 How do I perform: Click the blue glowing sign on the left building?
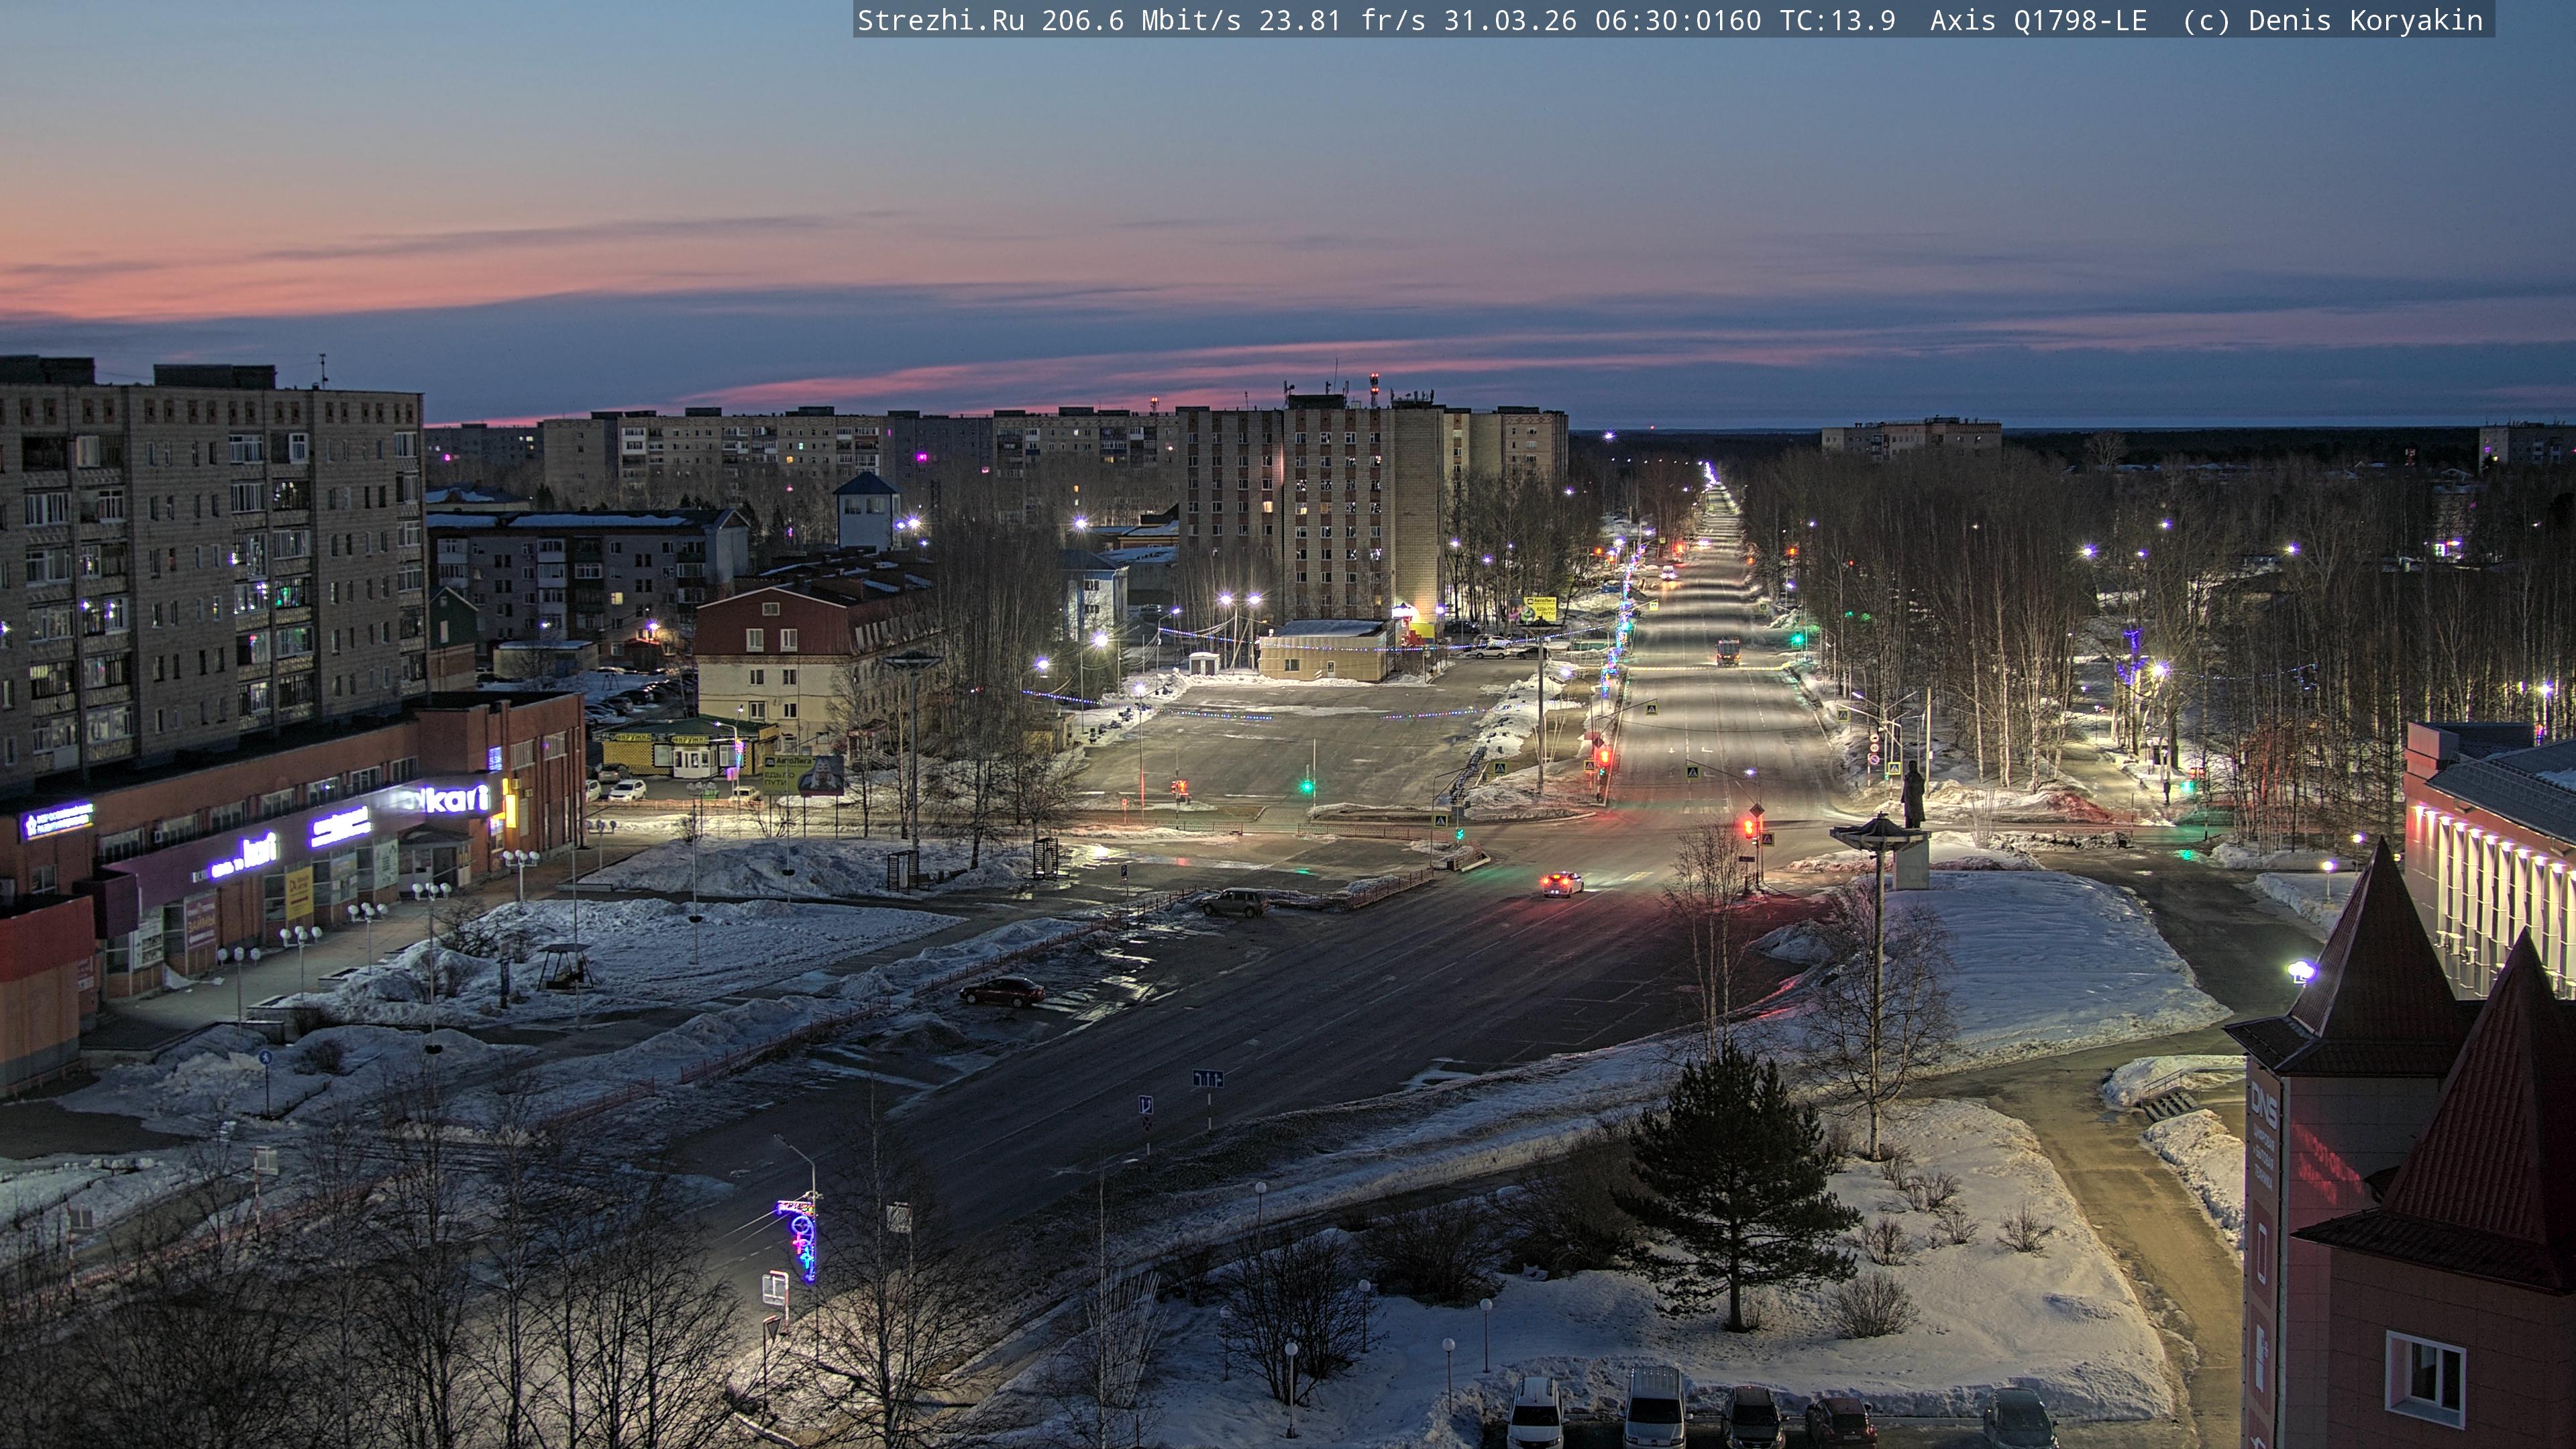57,820
